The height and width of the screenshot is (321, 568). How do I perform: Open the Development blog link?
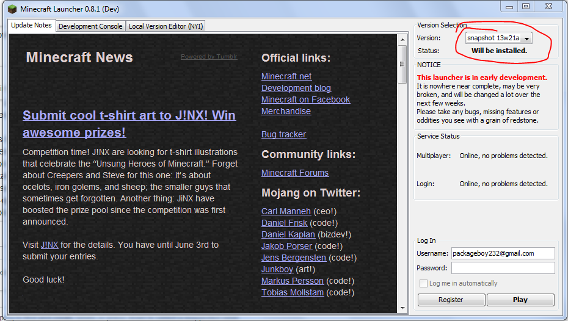click(296, 88)
